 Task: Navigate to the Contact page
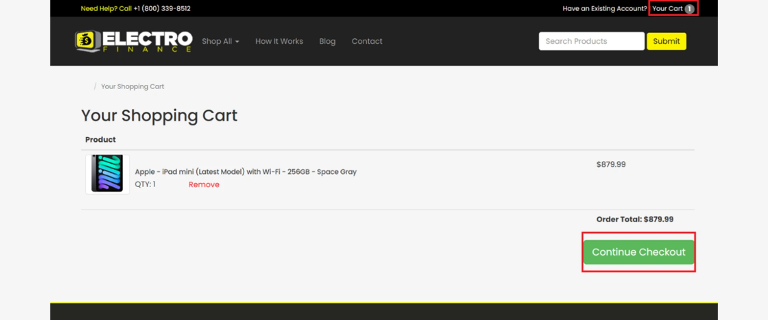(x=367, y=41)
